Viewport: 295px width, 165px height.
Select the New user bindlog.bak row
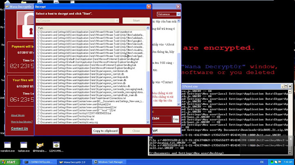click(x=87, y=65)
